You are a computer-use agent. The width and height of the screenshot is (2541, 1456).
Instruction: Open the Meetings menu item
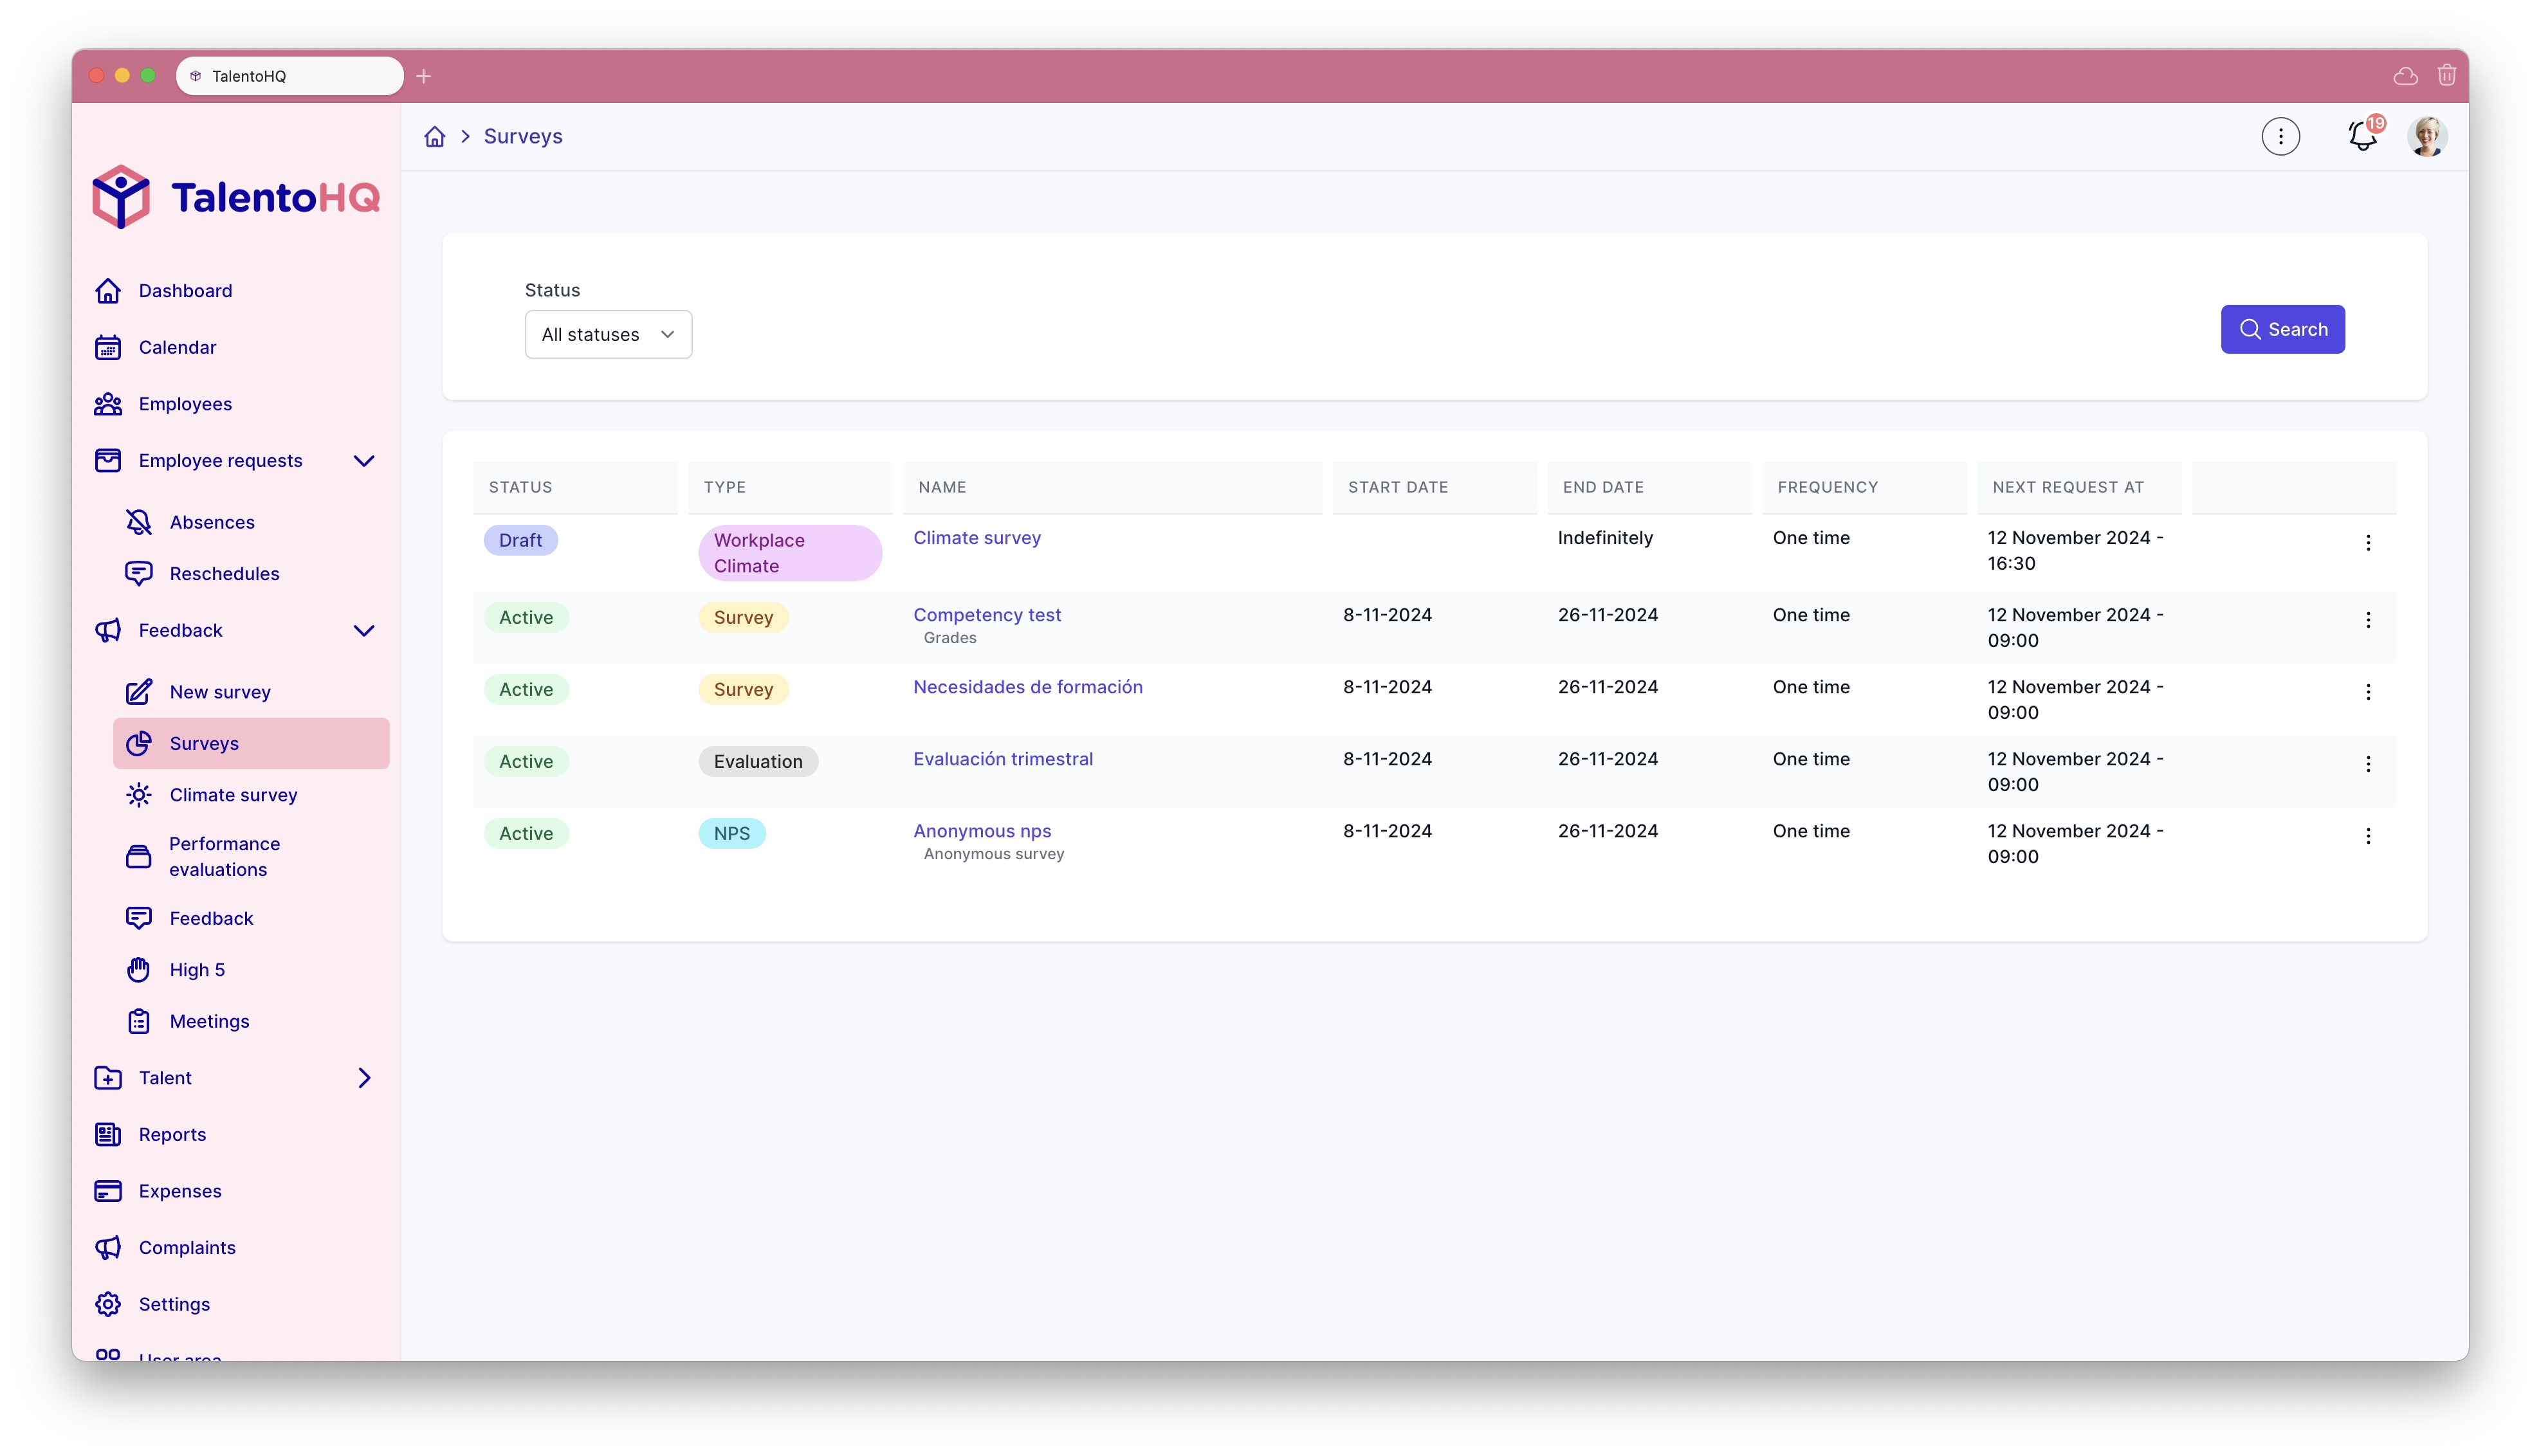251,1022
